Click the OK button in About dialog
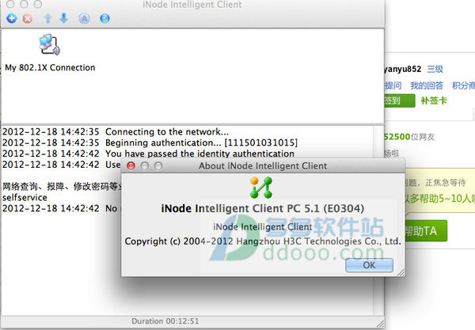The image size is (475, 330). coord(369,265)
